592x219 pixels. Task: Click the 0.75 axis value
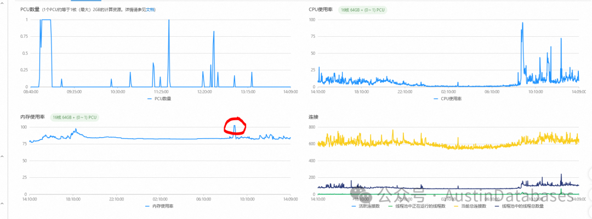pyautogui.click(x=24, y=36)
